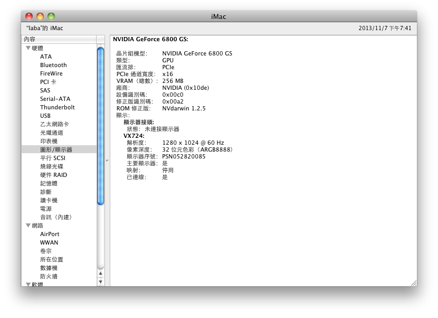Select AirPort under 網路

click(50, 234)
